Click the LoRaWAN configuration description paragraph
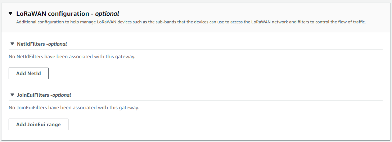 point(191,22)
